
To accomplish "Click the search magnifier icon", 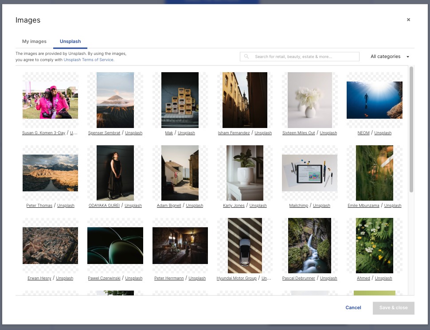I will coord(246,56).
